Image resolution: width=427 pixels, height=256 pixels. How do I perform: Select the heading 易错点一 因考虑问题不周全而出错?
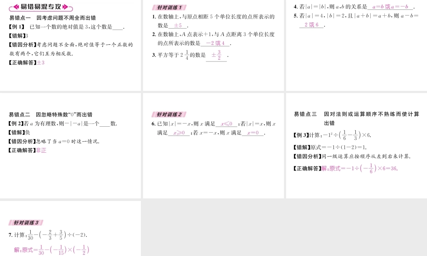pyautogui.click(x=53, y=18)
